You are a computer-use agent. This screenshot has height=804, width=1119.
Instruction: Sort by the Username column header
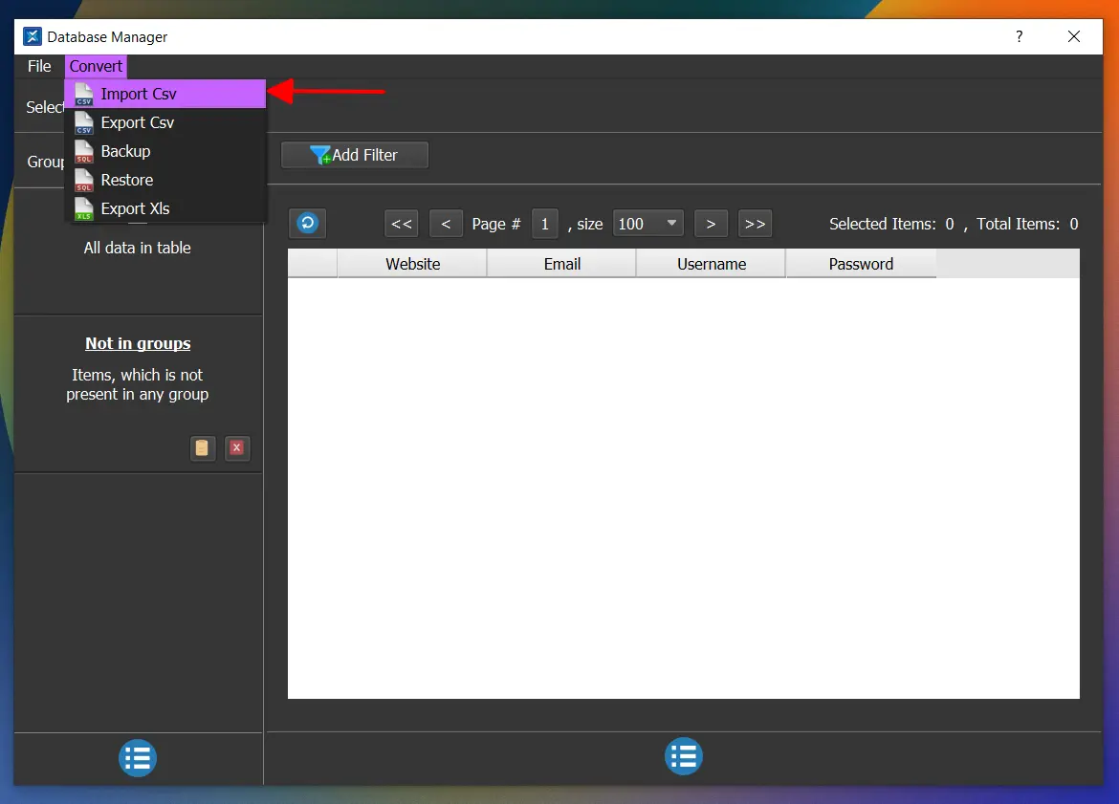712,264
